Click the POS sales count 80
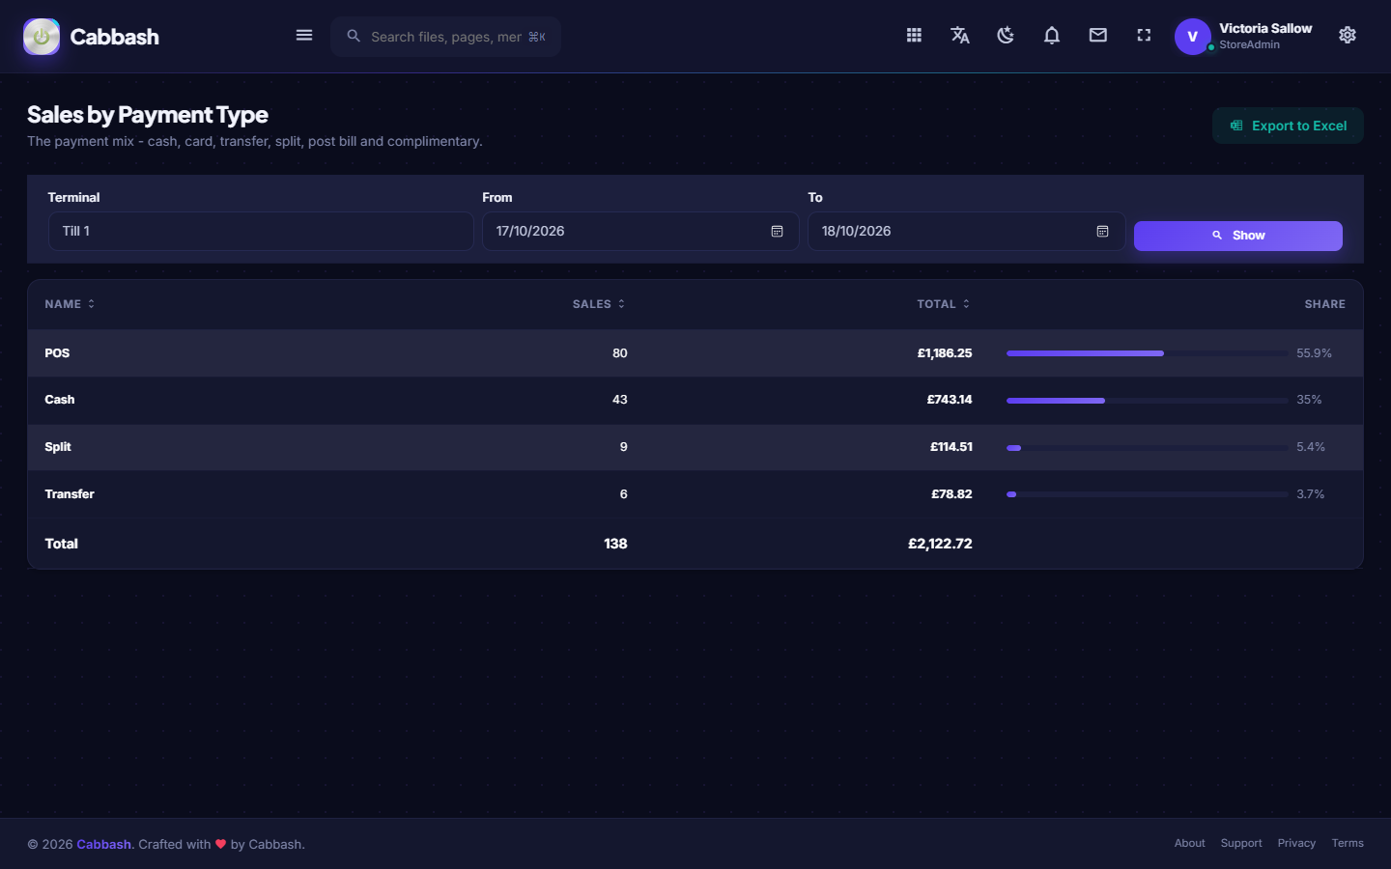This screenshot has height=869, width=1391. tap(620, 353)
